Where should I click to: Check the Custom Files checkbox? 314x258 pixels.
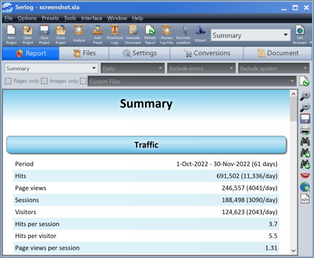click(84, 81)
